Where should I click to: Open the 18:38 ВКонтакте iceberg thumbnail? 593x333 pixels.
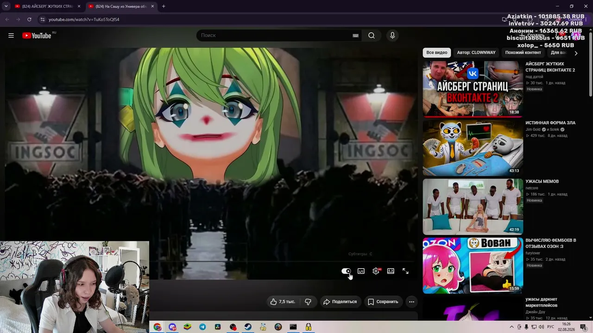473,89
